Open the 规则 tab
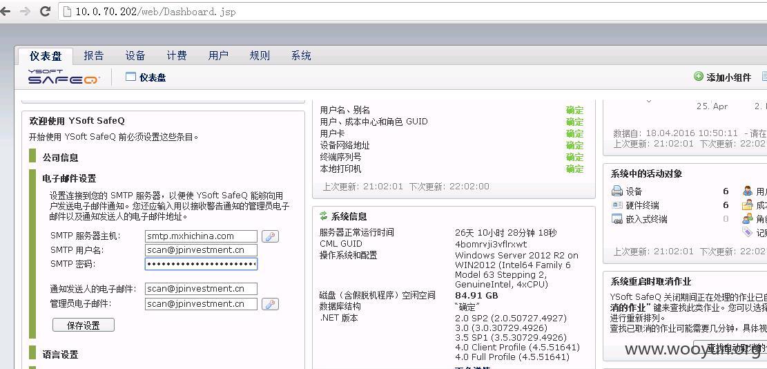767x369 pixels. (x=260, y=55)
